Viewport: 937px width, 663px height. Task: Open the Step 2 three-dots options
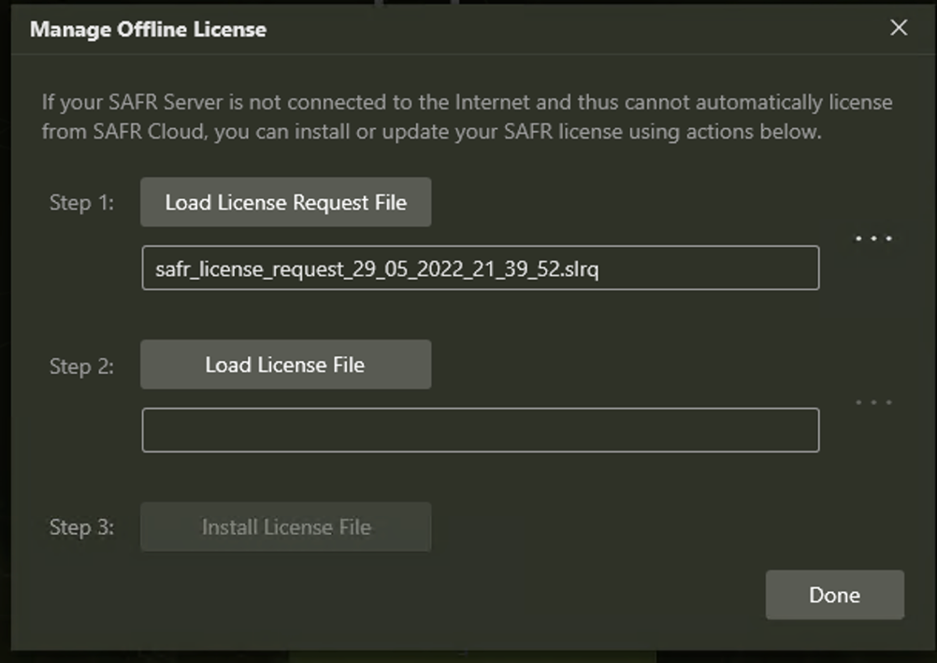[873, 402]
